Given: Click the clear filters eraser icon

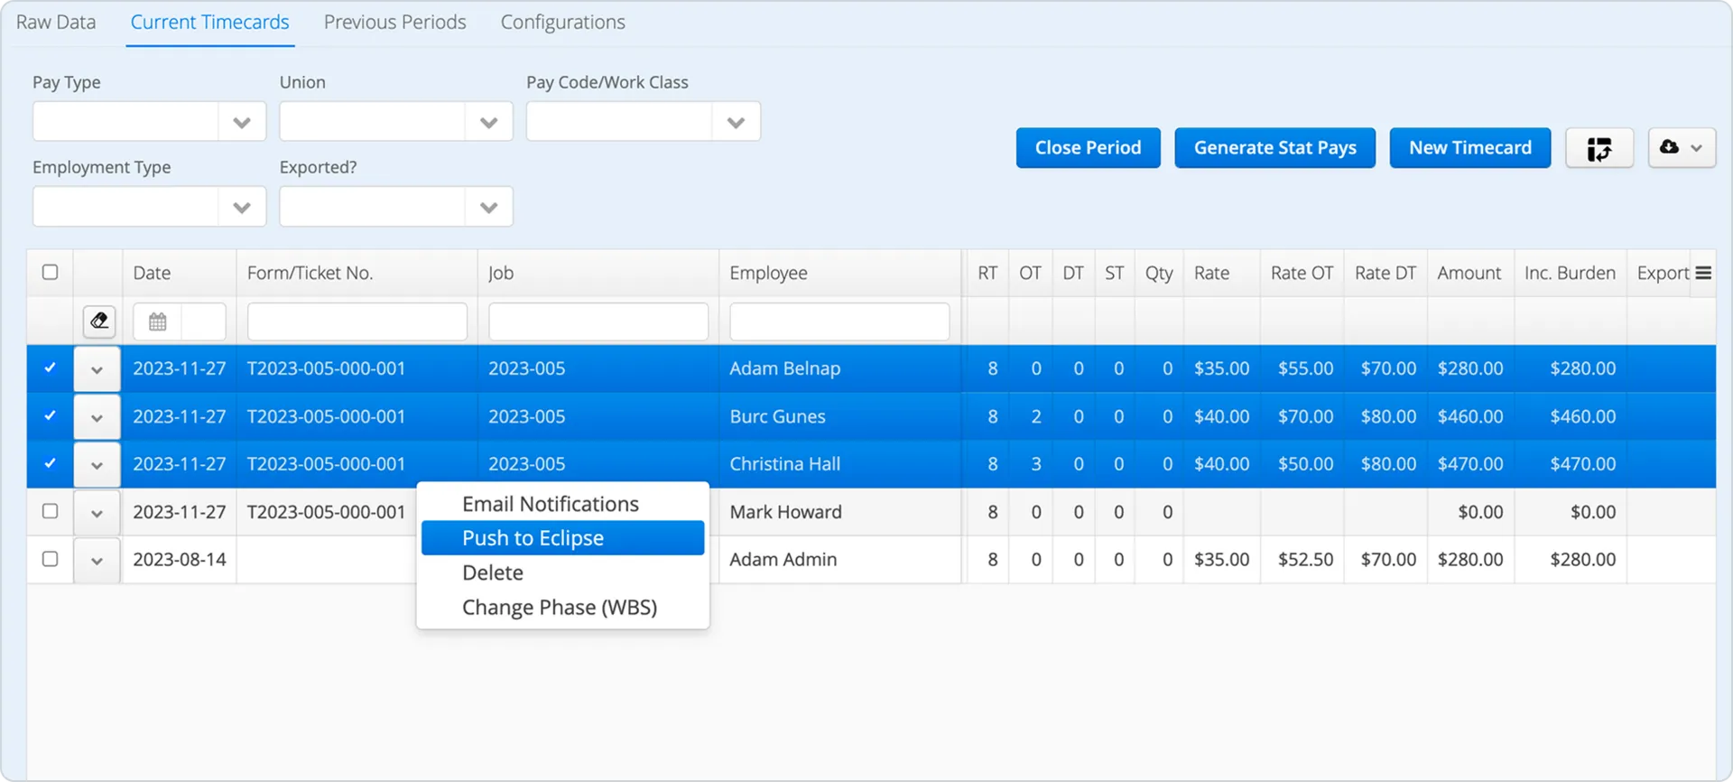Looking at the screenshot, I should tap(98, 321).
